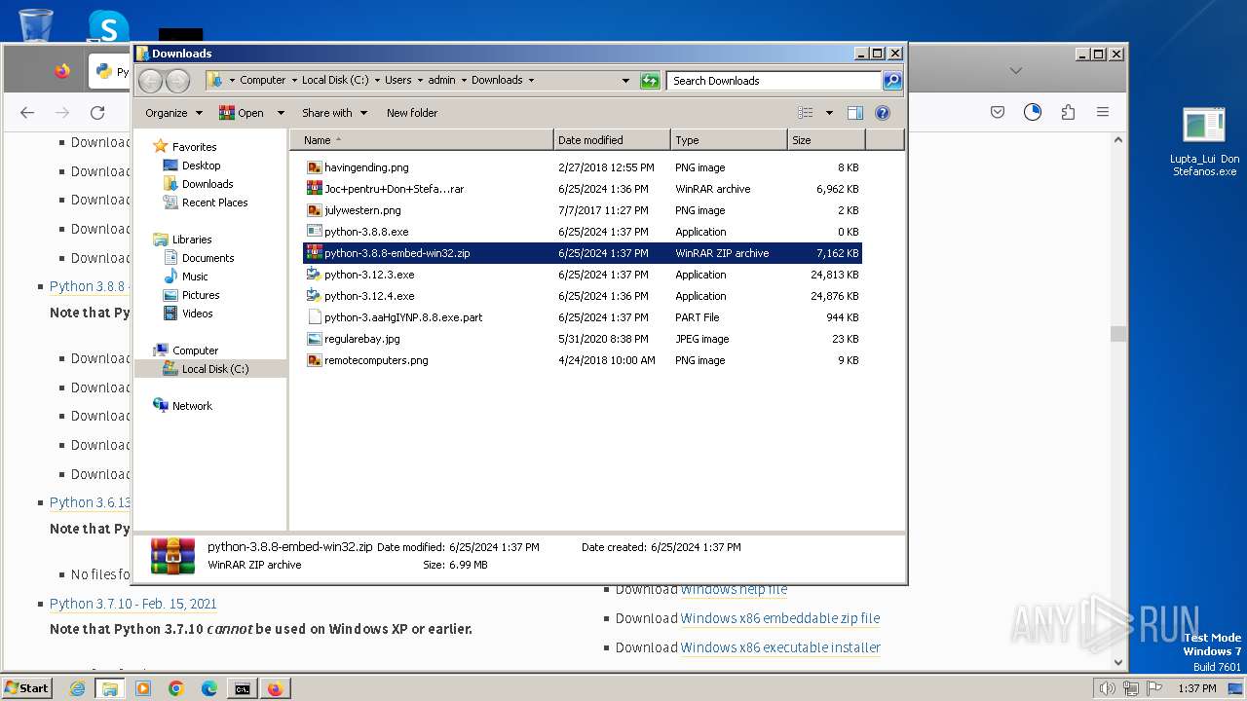The height and width of the screenshot is (701, 1247).
Task: Click the admin breadcrumb segment
Action: click(x=441, y=81)
